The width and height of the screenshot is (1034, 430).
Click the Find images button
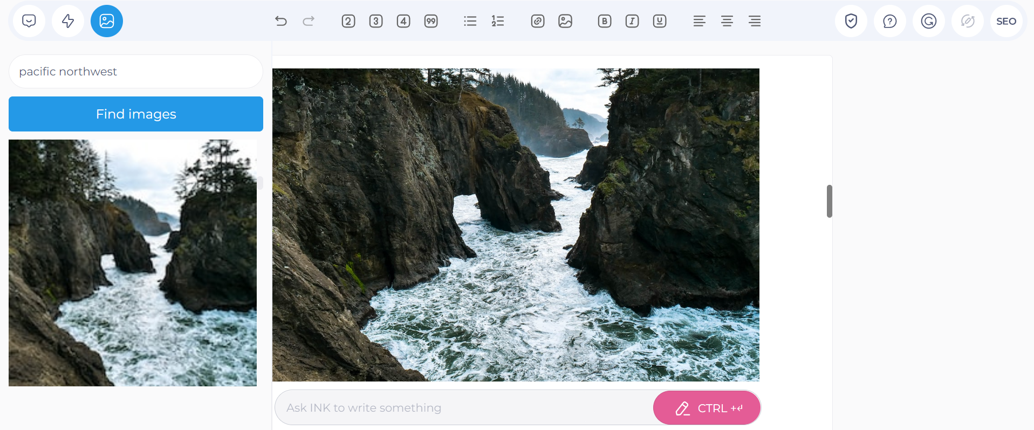tap(136, 114)
